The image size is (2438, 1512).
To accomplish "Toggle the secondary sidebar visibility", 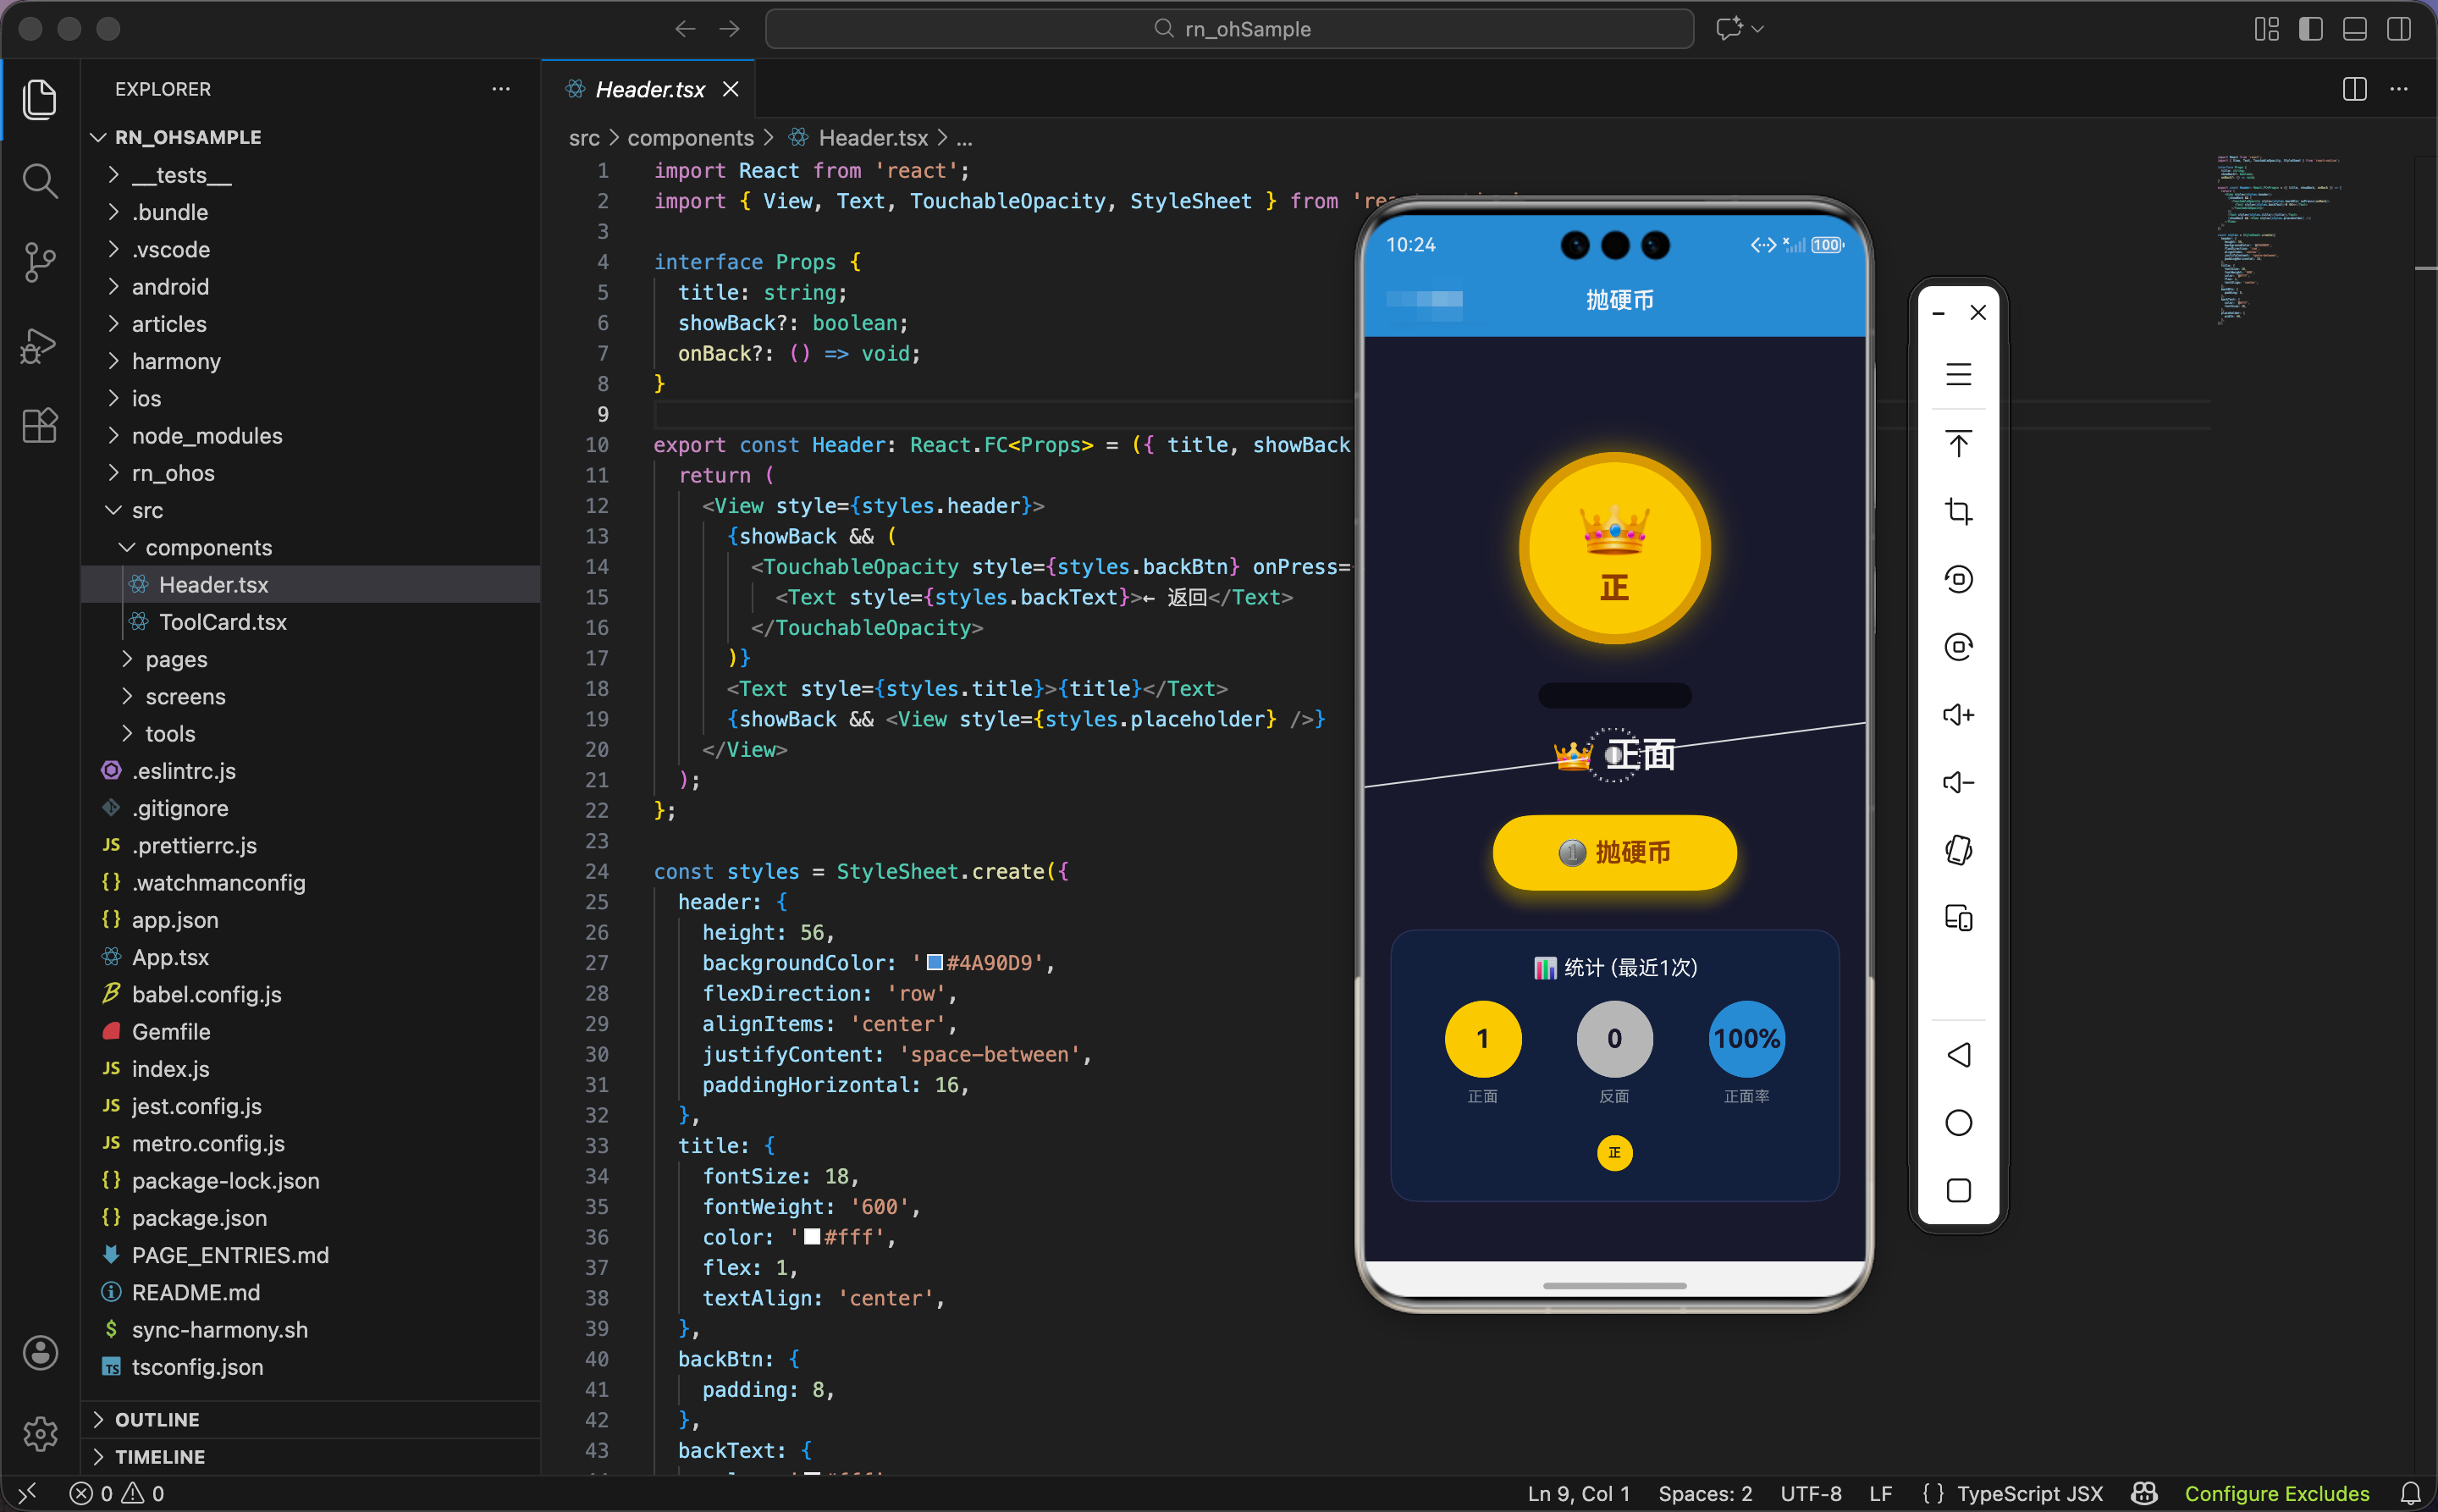I will tap(2399, 29).
